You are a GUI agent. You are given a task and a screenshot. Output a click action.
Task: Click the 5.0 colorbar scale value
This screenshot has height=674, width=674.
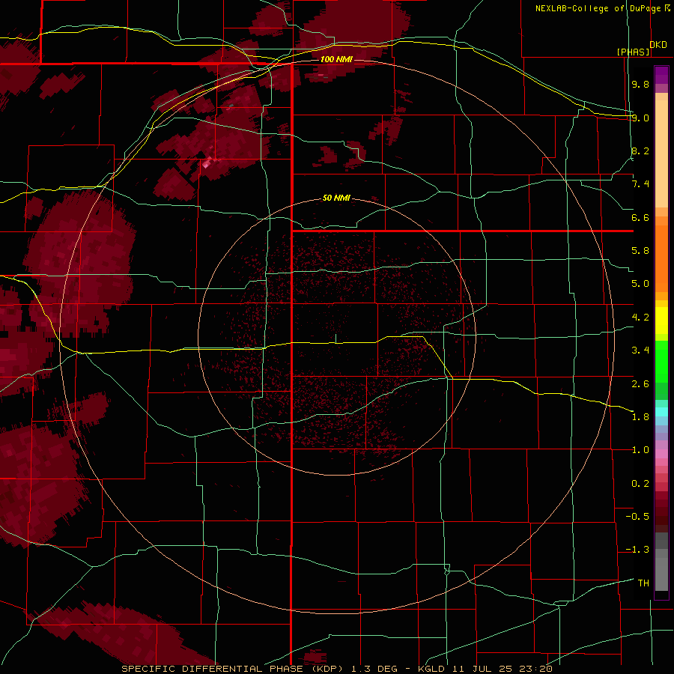click(640, 284)
